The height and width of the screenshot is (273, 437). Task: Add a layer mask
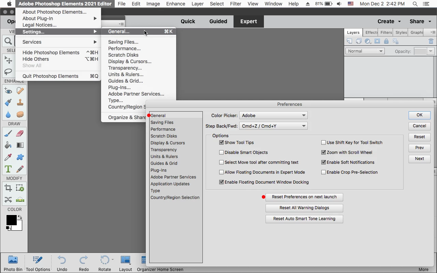(377, 41)
